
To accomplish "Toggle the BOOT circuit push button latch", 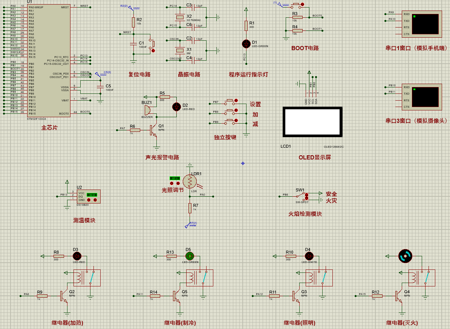I will [302, 4].
